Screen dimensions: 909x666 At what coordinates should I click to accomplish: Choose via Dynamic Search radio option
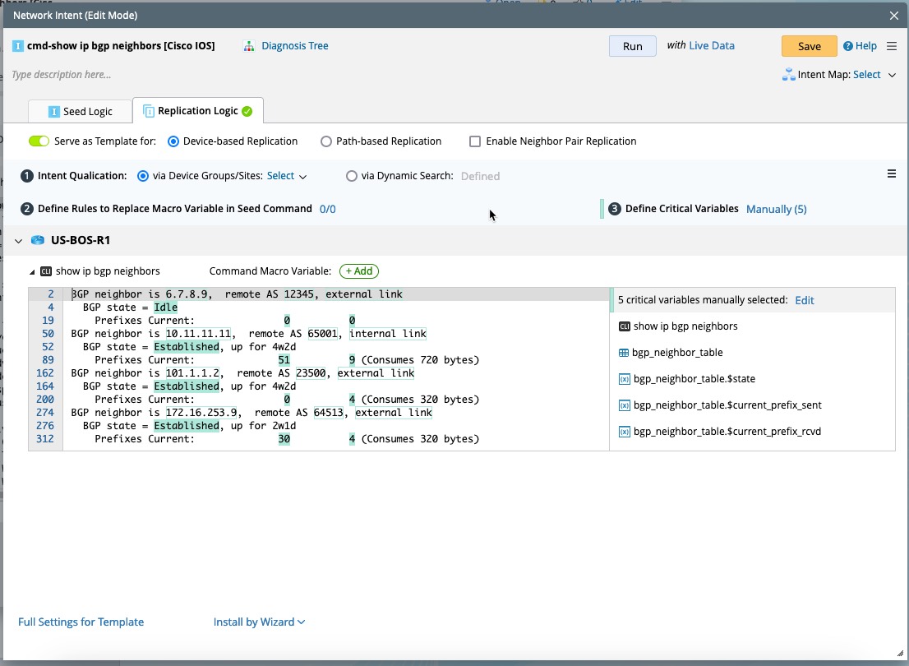352,176
